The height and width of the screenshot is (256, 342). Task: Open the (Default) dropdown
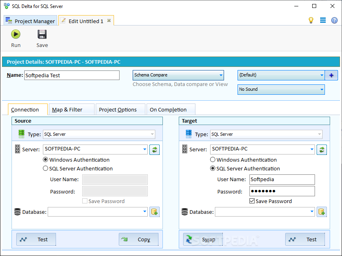click(281, 75)
